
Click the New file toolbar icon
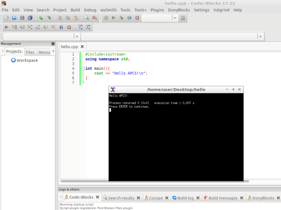[x=7, y=18]
